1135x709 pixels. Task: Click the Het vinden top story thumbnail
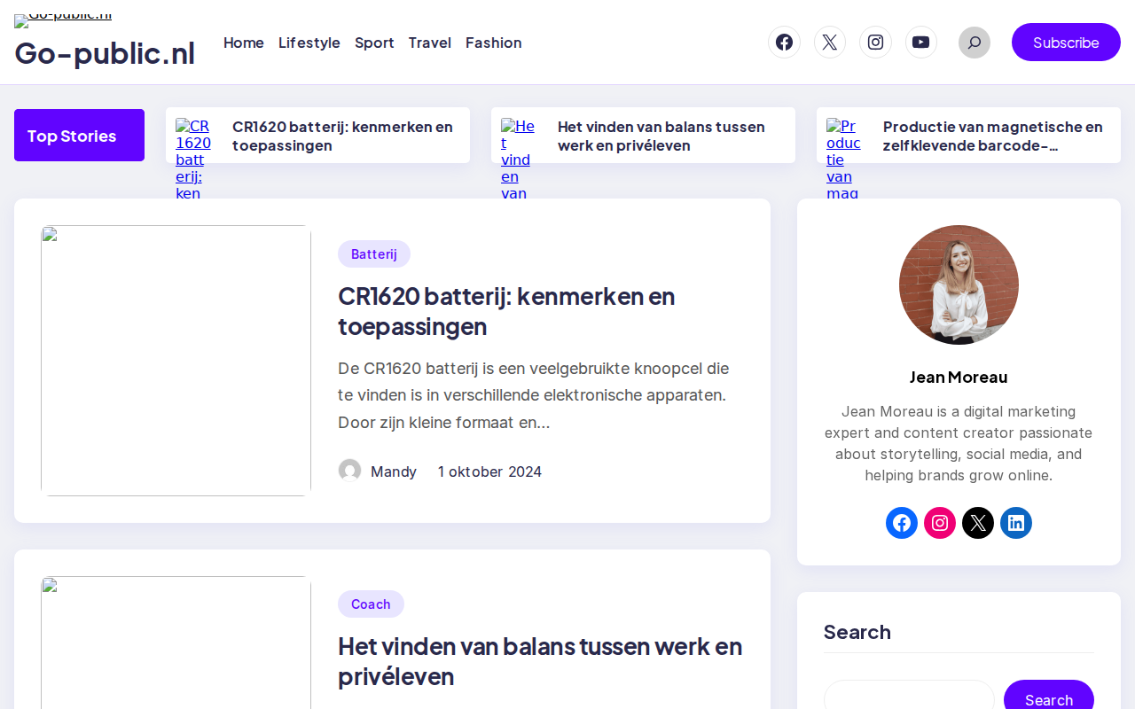coord(518,158)
